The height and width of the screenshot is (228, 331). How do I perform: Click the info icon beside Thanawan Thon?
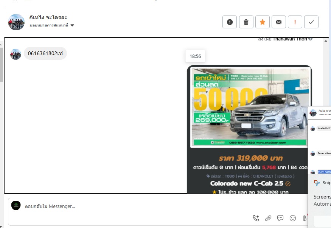pyautogui.click(x=310, y=39)
